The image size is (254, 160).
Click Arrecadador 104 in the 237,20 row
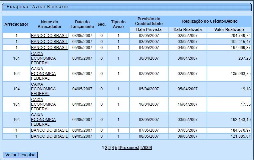tap(16, 58)
